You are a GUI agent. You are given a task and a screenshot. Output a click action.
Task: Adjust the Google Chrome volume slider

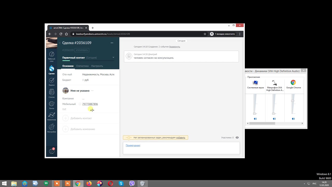(293, 101)
